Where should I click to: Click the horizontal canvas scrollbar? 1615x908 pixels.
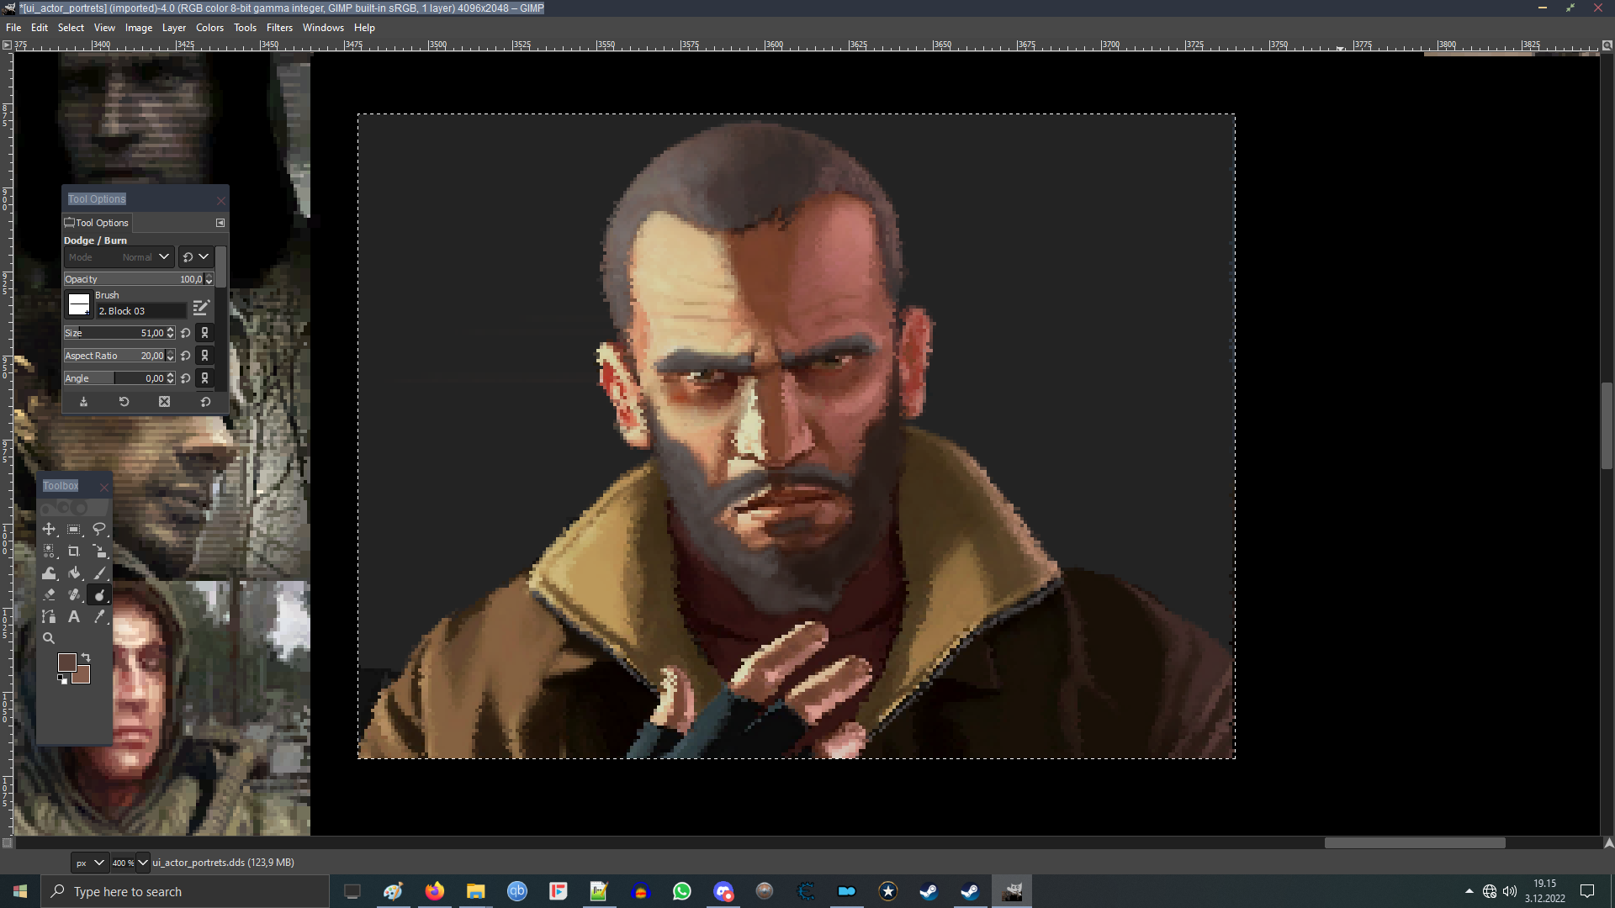click(1415, 842)
